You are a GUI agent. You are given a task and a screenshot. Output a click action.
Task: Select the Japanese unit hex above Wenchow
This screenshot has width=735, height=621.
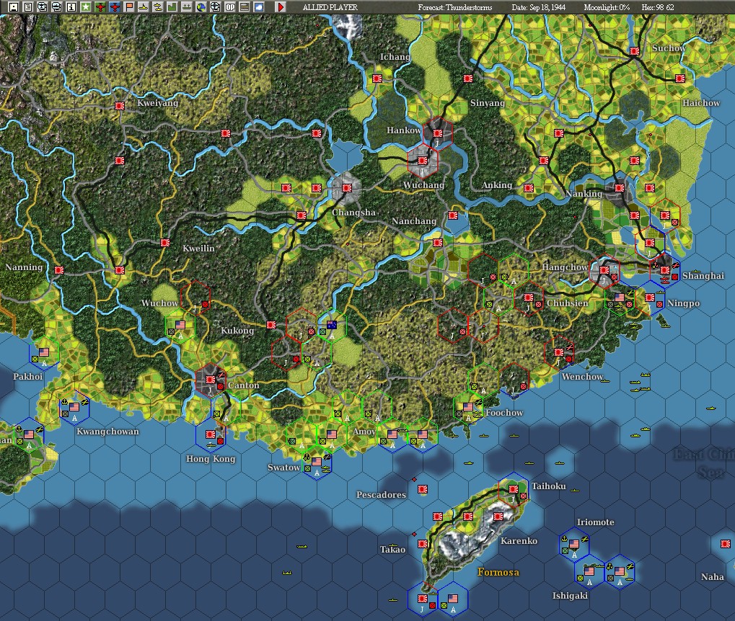pos(559,353)
